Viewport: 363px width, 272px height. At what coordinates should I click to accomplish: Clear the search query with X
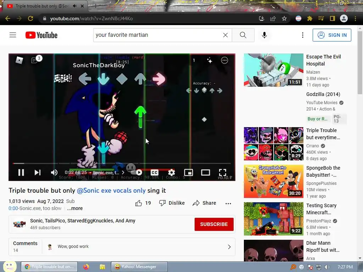tap(225, 35)
